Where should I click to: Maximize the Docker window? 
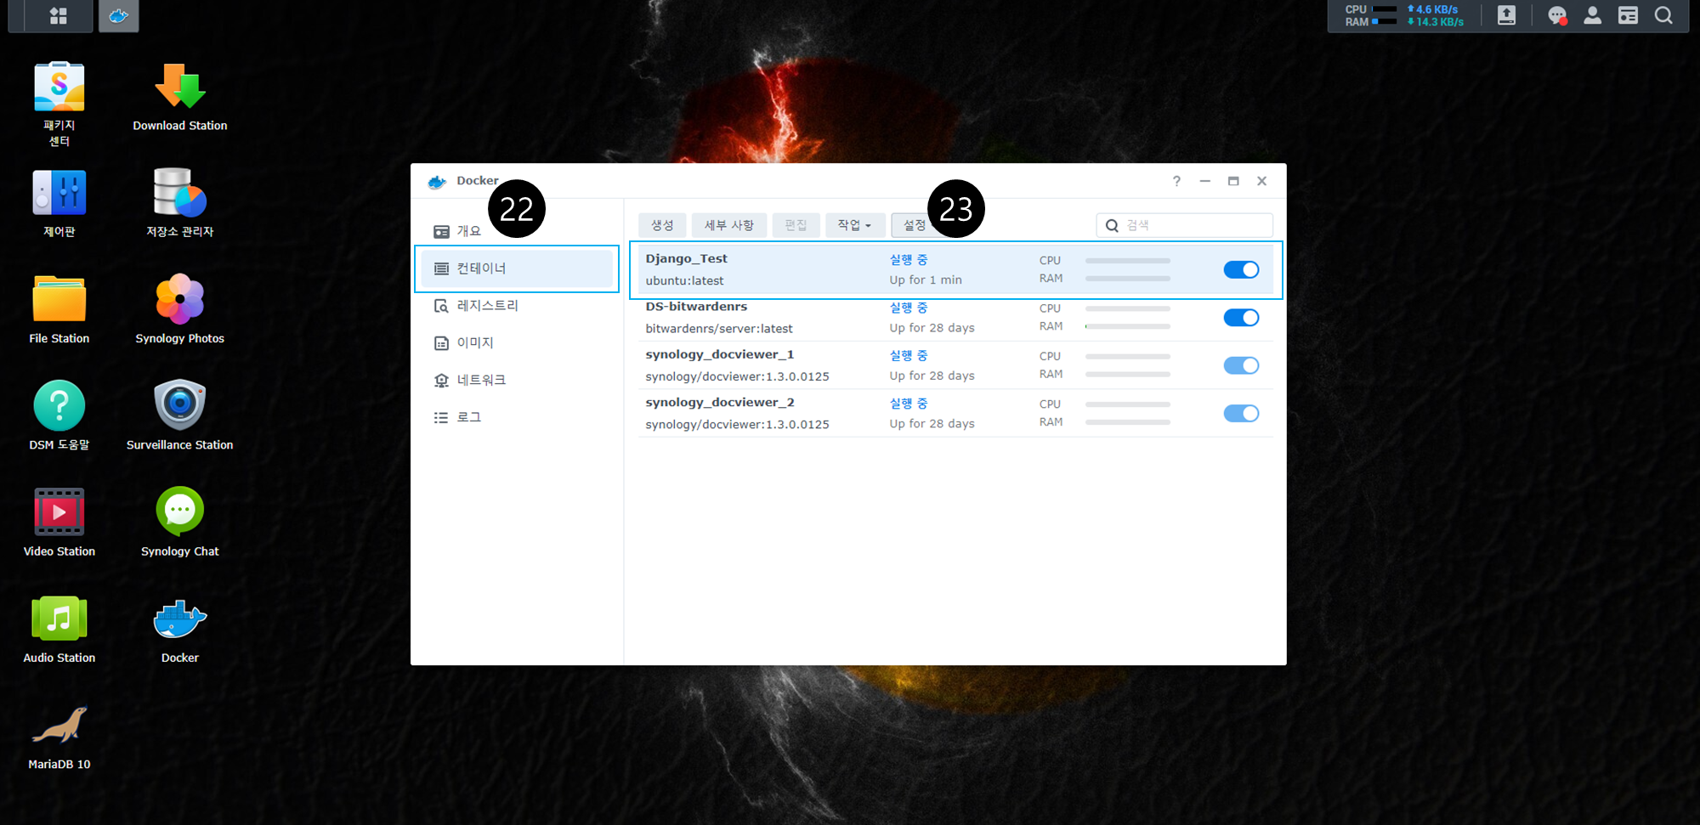tap(1233, 181)
